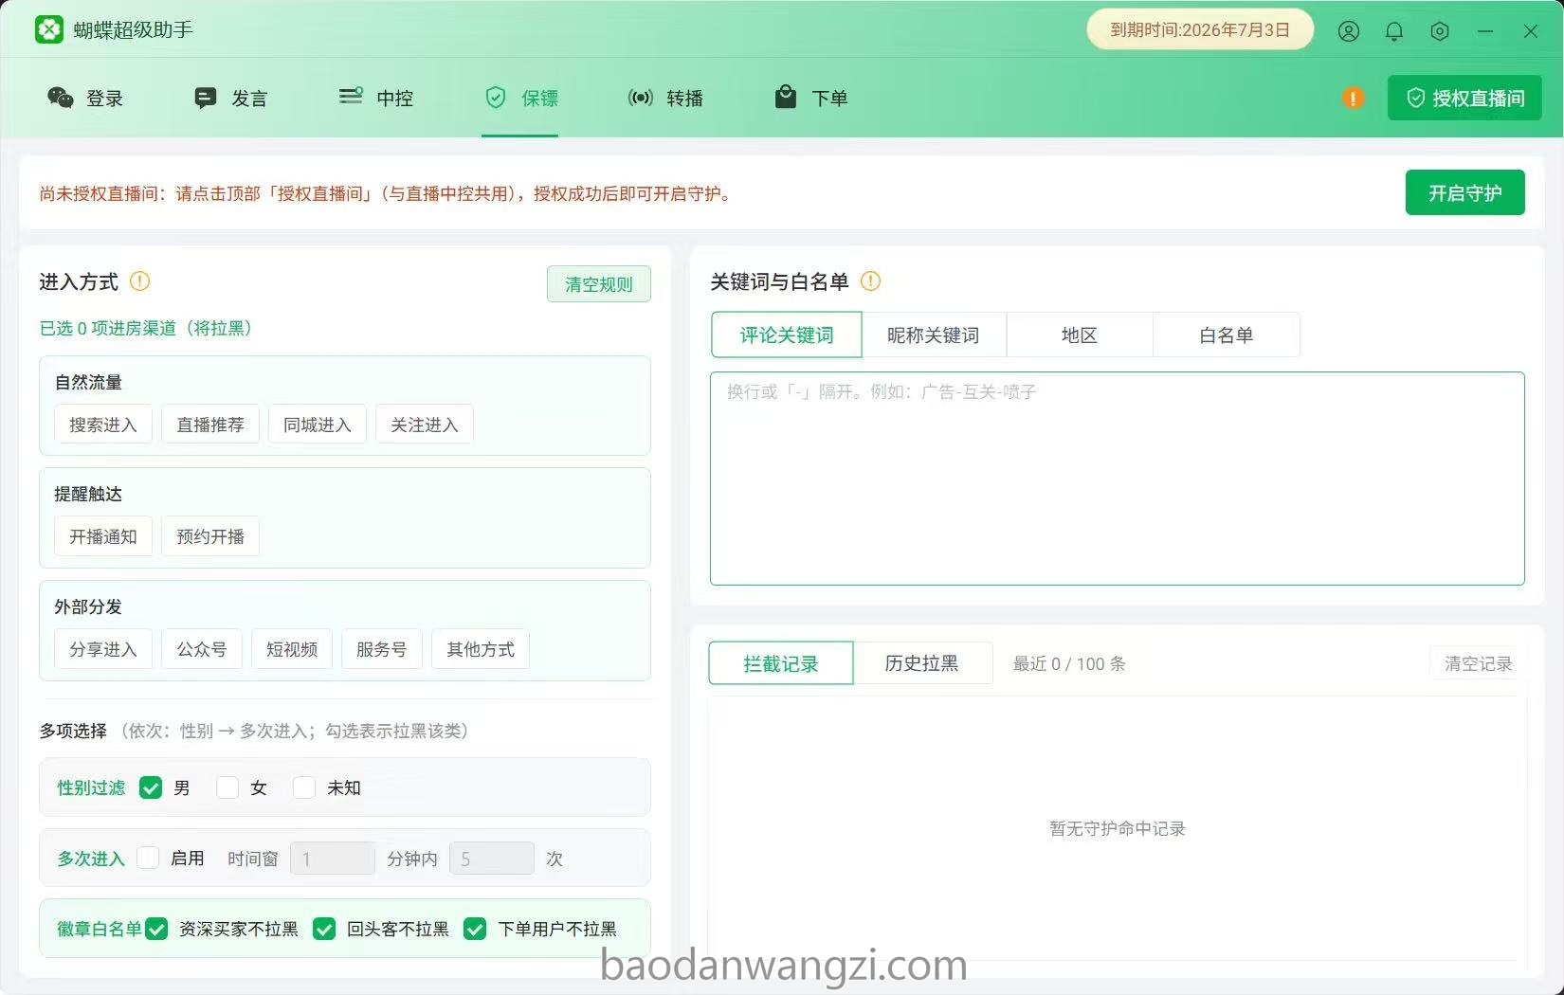
Task: Select the 地区 tab
Action: pos(1080,335)
